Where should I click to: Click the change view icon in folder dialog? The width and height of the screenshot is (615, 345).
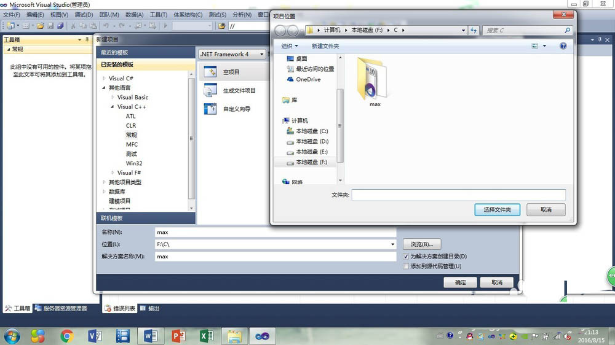(534, 46)
